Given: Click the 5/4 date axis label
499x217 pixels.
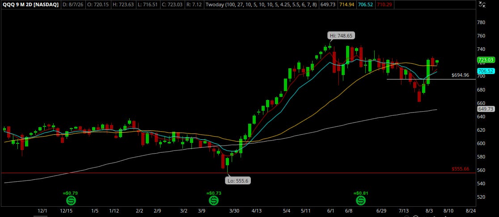Looking at the screenshot, I should [x=287, y=211].
